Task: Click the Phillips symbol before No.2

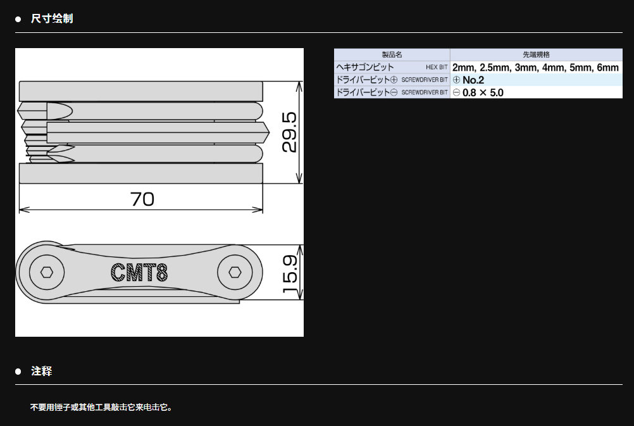Action: [456, 80]
